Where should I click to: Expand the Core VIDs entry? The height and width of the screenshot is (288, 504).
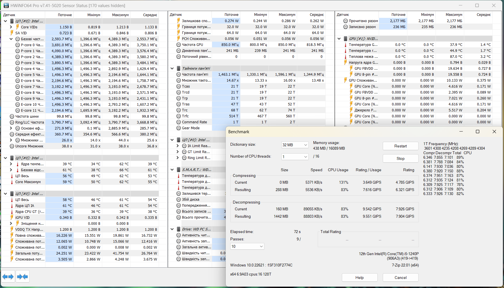pos(11,27)
